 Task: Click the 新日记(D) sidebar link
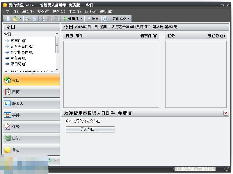click(18, 64)
